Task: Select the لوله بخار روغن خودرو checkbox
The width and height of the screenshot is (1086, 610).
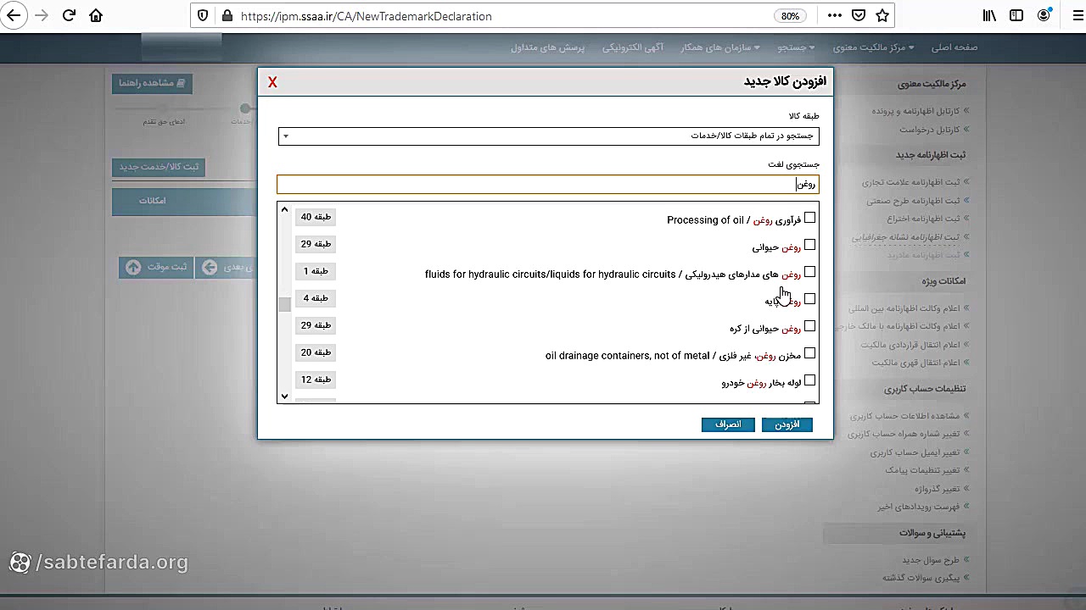Action: (x=809, y=380)
